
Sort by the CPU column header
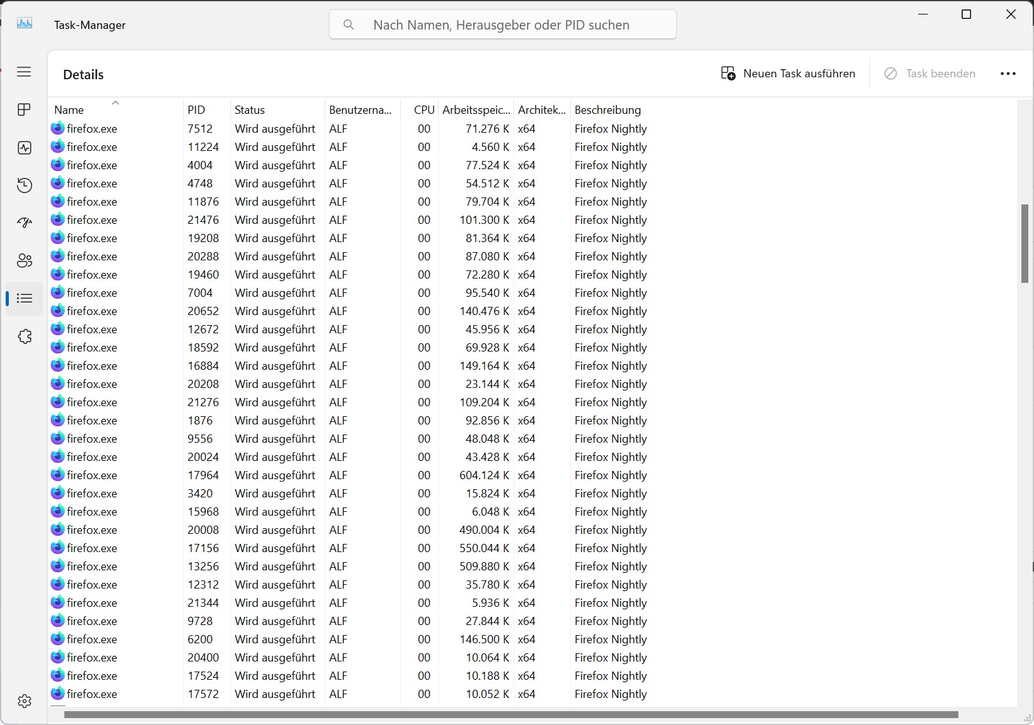[424, 110]
